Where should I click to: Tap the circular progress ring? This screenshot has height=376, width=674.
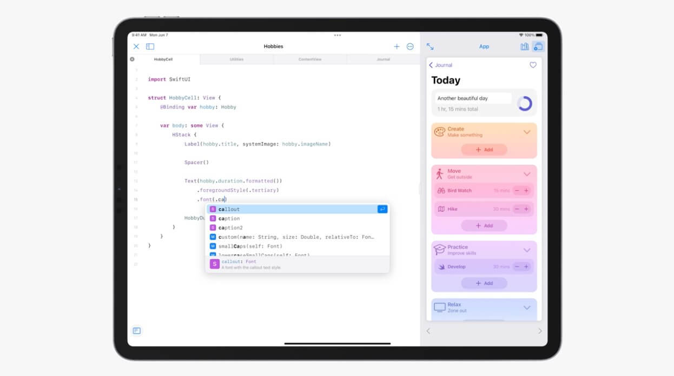coord(525,104)
